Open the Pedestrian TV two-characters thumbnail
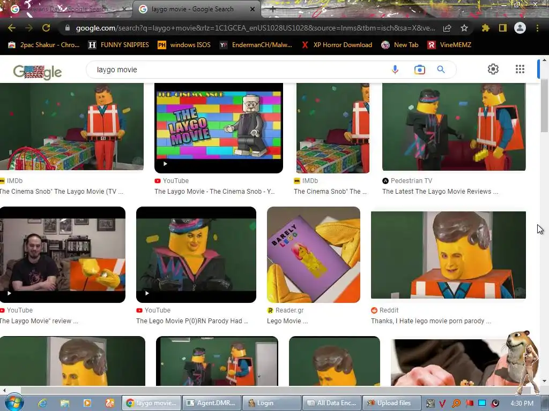Viewport: 549px width, 411px height. [454, 127]
